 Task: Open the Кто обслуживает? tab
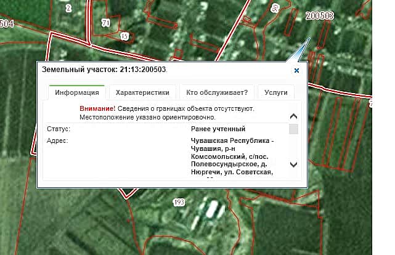click(217, 92)
